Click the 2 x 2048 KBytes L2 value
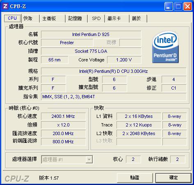This screenshot has height=185, width=194. pyautogui.click(x=139, y=133)
